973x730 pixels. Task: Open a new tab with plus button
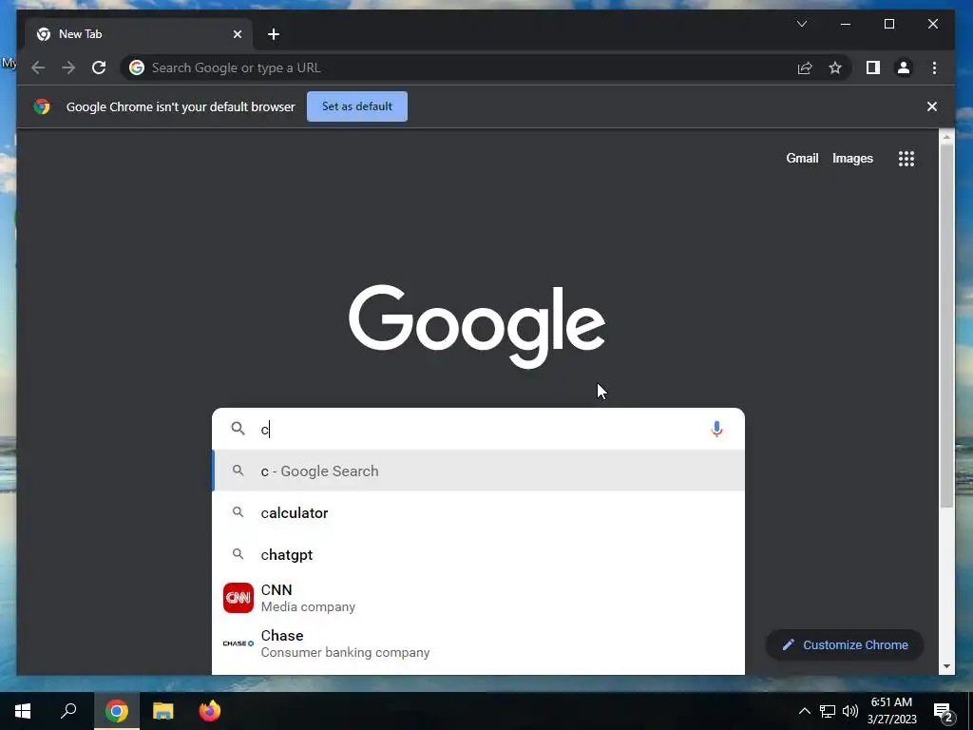[x=274, y=34]
